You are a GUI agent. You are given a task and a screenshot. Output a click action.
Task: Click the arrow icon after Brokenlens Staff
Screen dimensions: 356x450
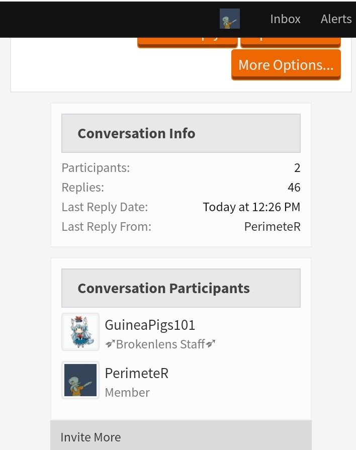(211, 343)
